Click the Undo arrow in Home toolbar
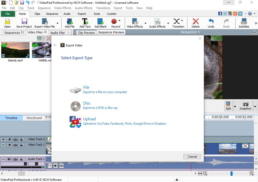Image resolution: width=258 pixels, height=182 pixels. [x=211, y=21]
